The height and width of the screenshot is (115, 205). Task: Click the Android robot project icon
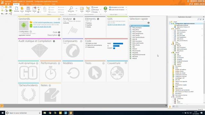click(24, 26)
